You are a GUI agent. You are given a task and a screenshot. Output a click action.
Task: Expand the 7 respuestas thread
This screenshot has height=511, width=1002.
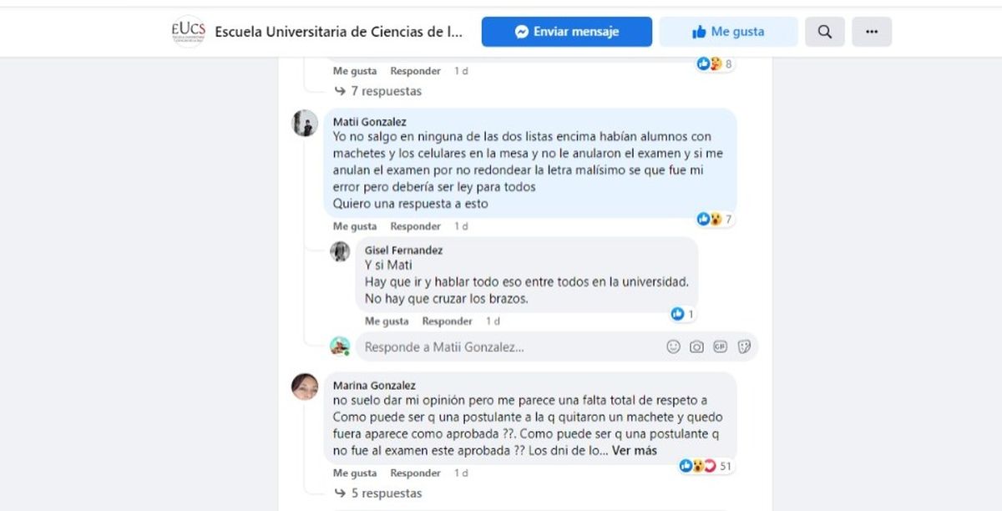(x=385, y=91)
